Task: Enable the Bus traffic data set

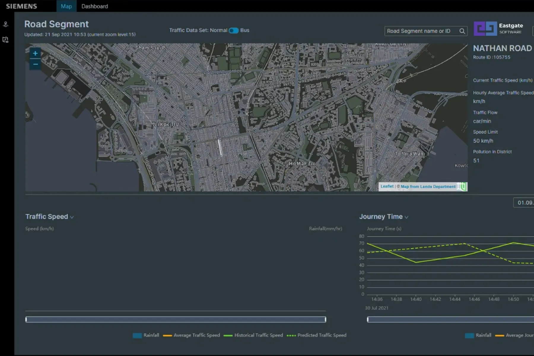Action: (x=236, y=30)
